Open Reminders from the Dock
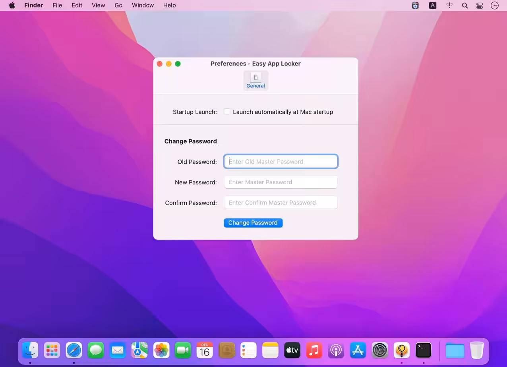The width and height of the screenshot is (507, 367). (x=248, y=350)
